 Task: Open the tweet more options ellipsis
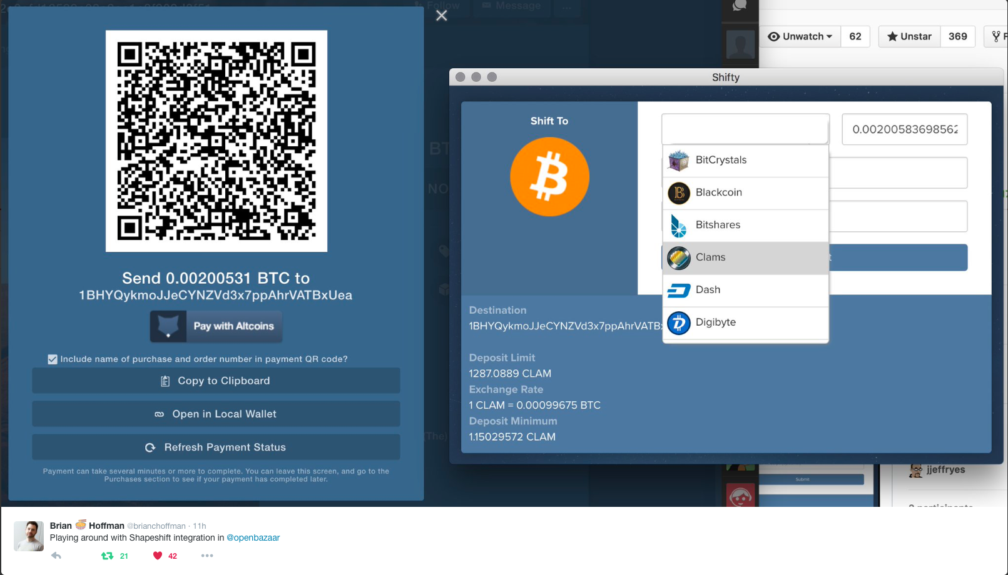pos(207,556)
